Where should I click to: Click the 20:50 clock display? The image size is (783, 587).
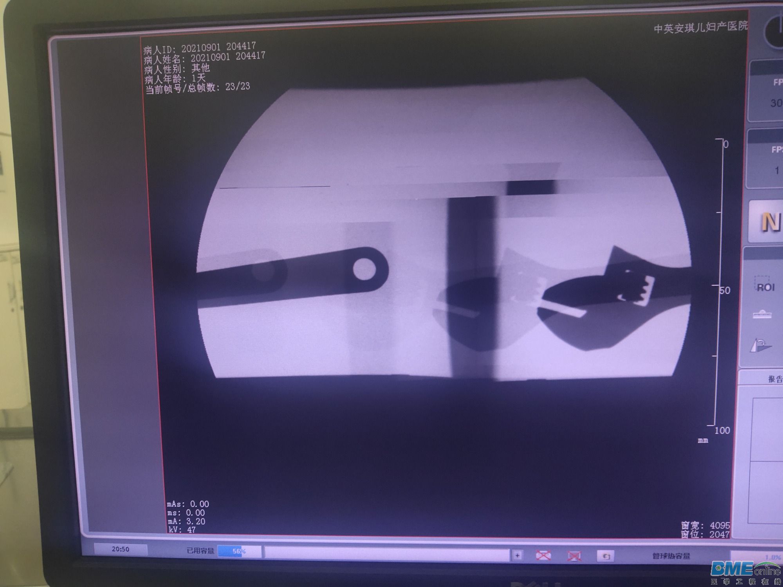click(x=120, y=549)
